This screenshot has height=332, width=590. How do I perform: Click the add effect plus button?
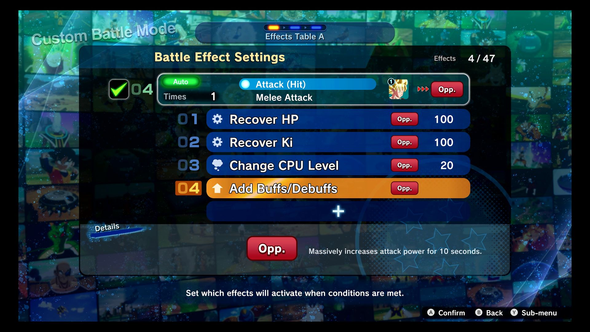click(x=337, y=211)
